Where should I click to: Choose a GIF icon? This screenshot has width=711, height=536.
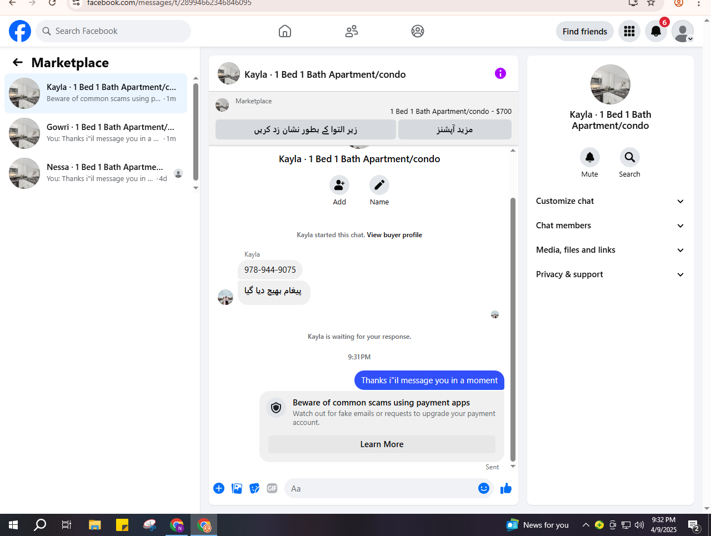pos(272,488)
